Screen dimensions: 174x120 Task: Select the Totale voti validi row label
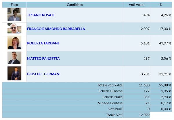point(110,85)
